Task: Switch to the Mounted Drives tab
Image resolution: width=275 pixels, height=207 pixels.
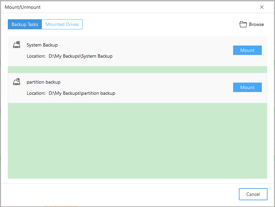Action: (x=62, y=24)
